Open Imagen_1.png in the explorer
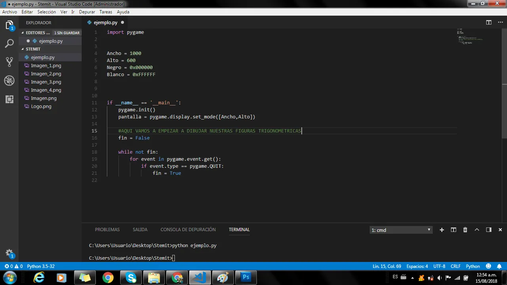Screen dimensions: 507x285 [50, 66]
